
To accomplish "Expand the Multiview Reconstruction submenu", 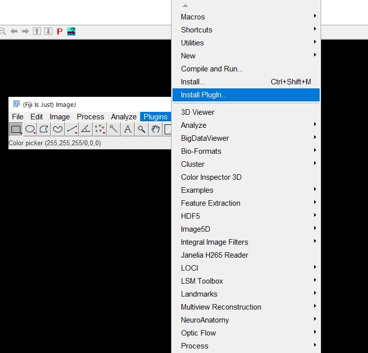I will click(246, 307).
